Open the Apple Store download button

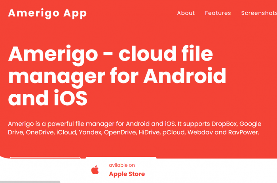coord(121,170)
